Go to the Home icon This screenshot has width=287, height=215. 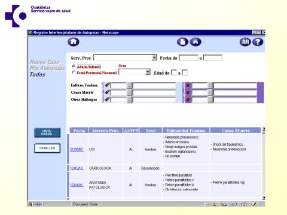click(x=74, y=42)
